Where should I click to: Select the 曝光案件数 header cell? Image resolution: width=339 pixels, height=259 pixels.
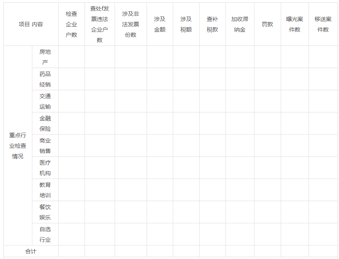295,24
